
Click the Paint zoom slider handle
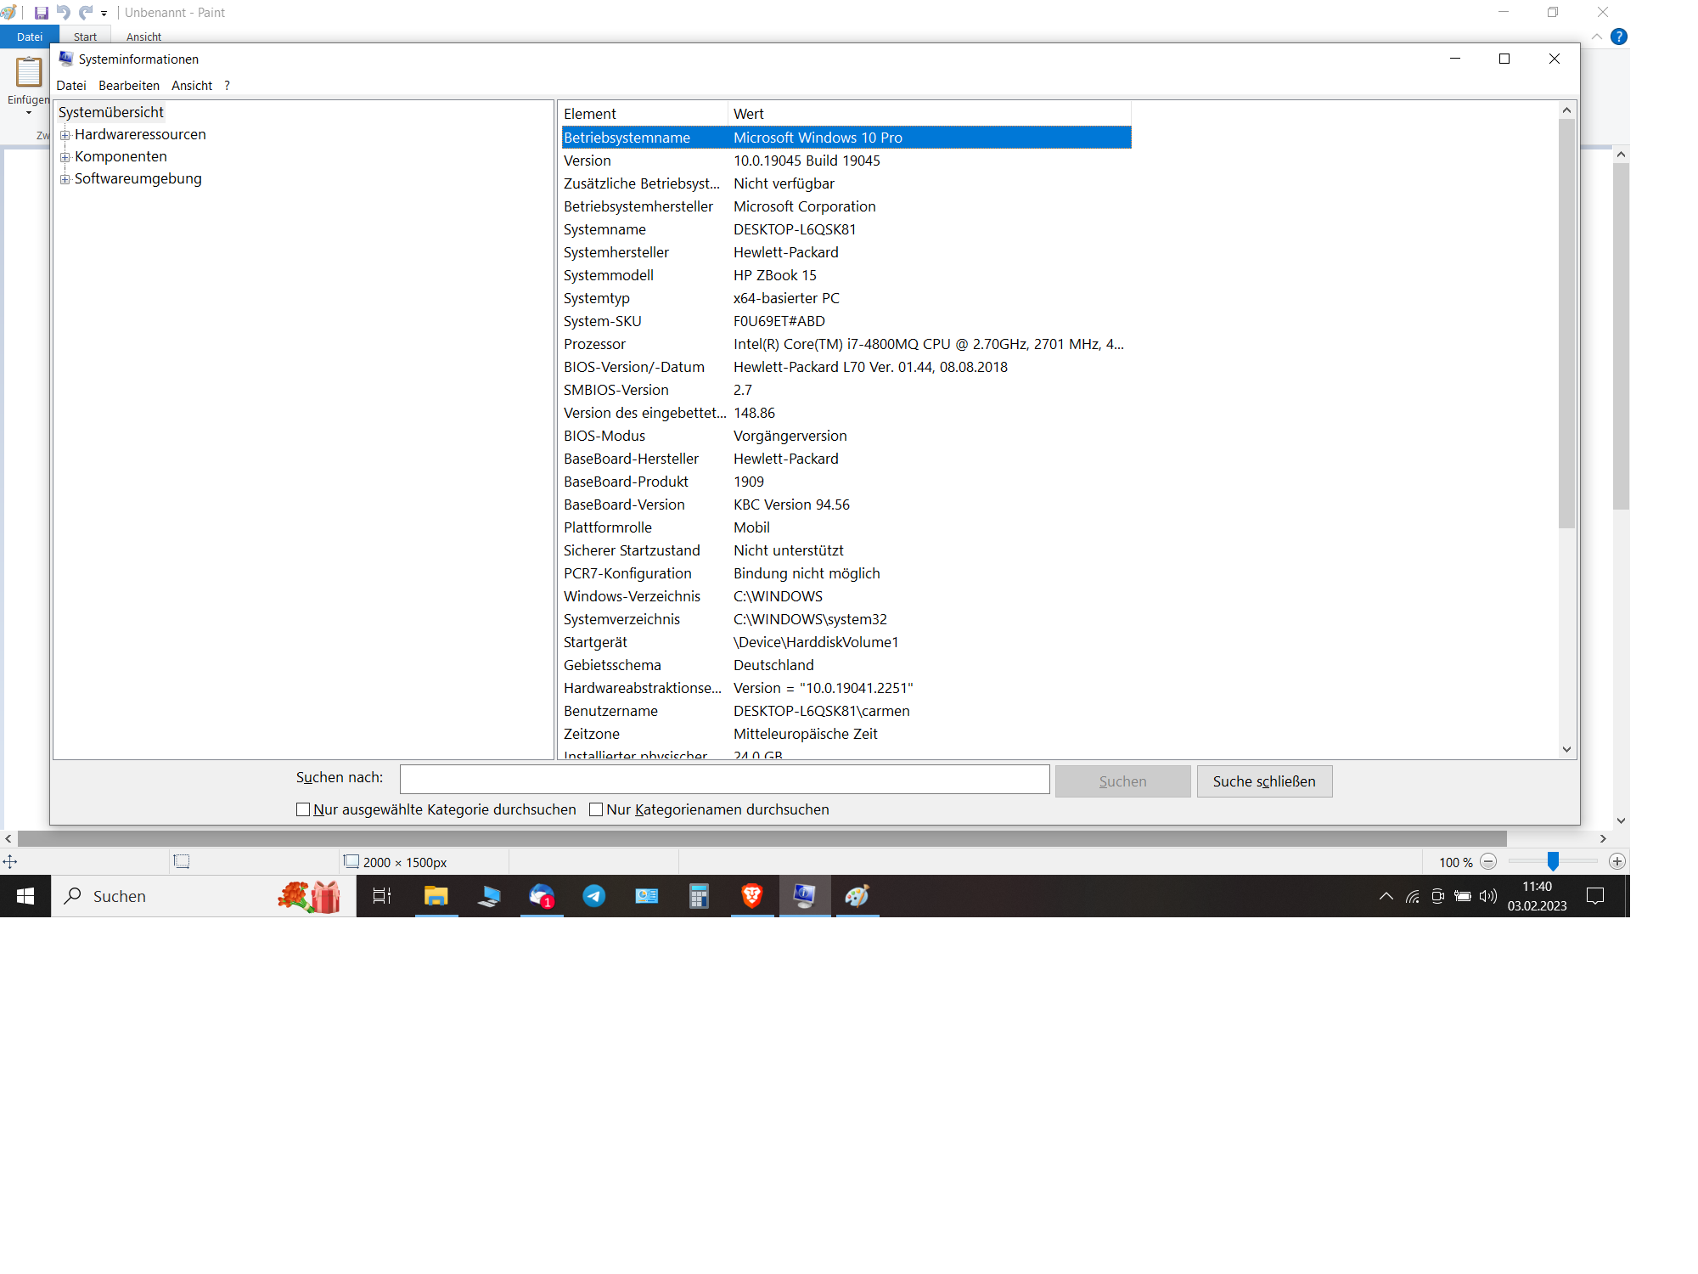[1553, 861]
